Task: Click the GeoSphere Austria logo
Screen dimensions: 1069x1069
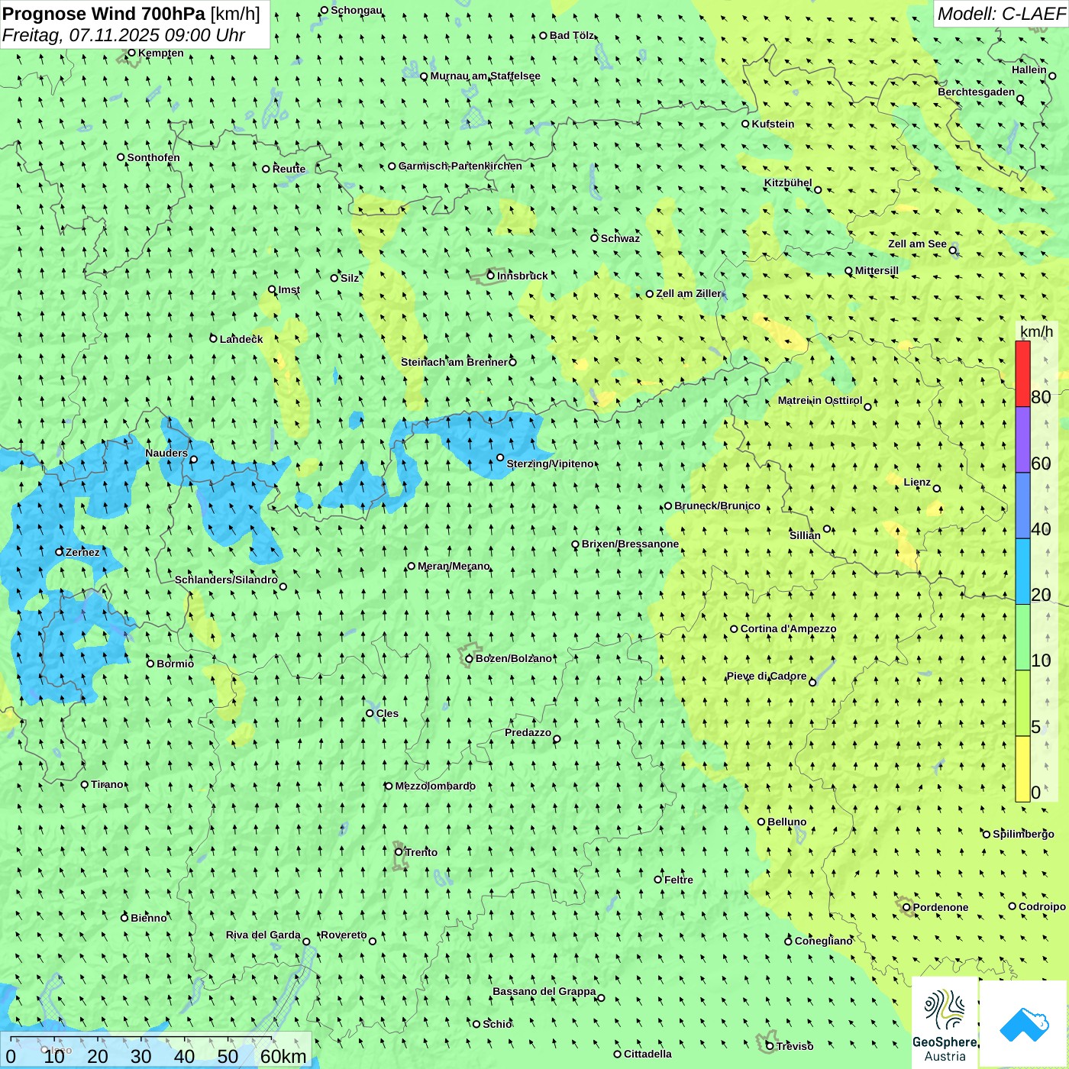Action: tap(945, 1024)
